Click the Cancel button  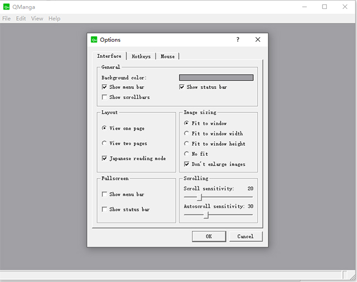point(245,236)
